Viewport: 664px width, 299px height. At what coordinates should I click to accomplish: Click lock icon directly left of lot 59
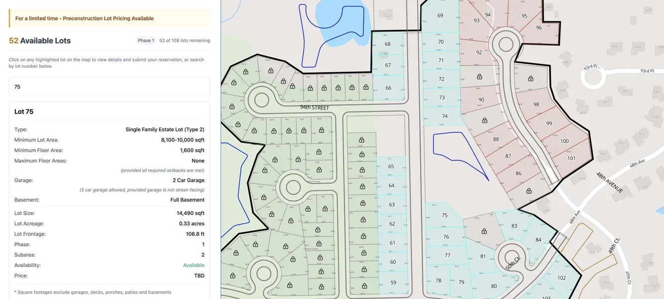364,286
